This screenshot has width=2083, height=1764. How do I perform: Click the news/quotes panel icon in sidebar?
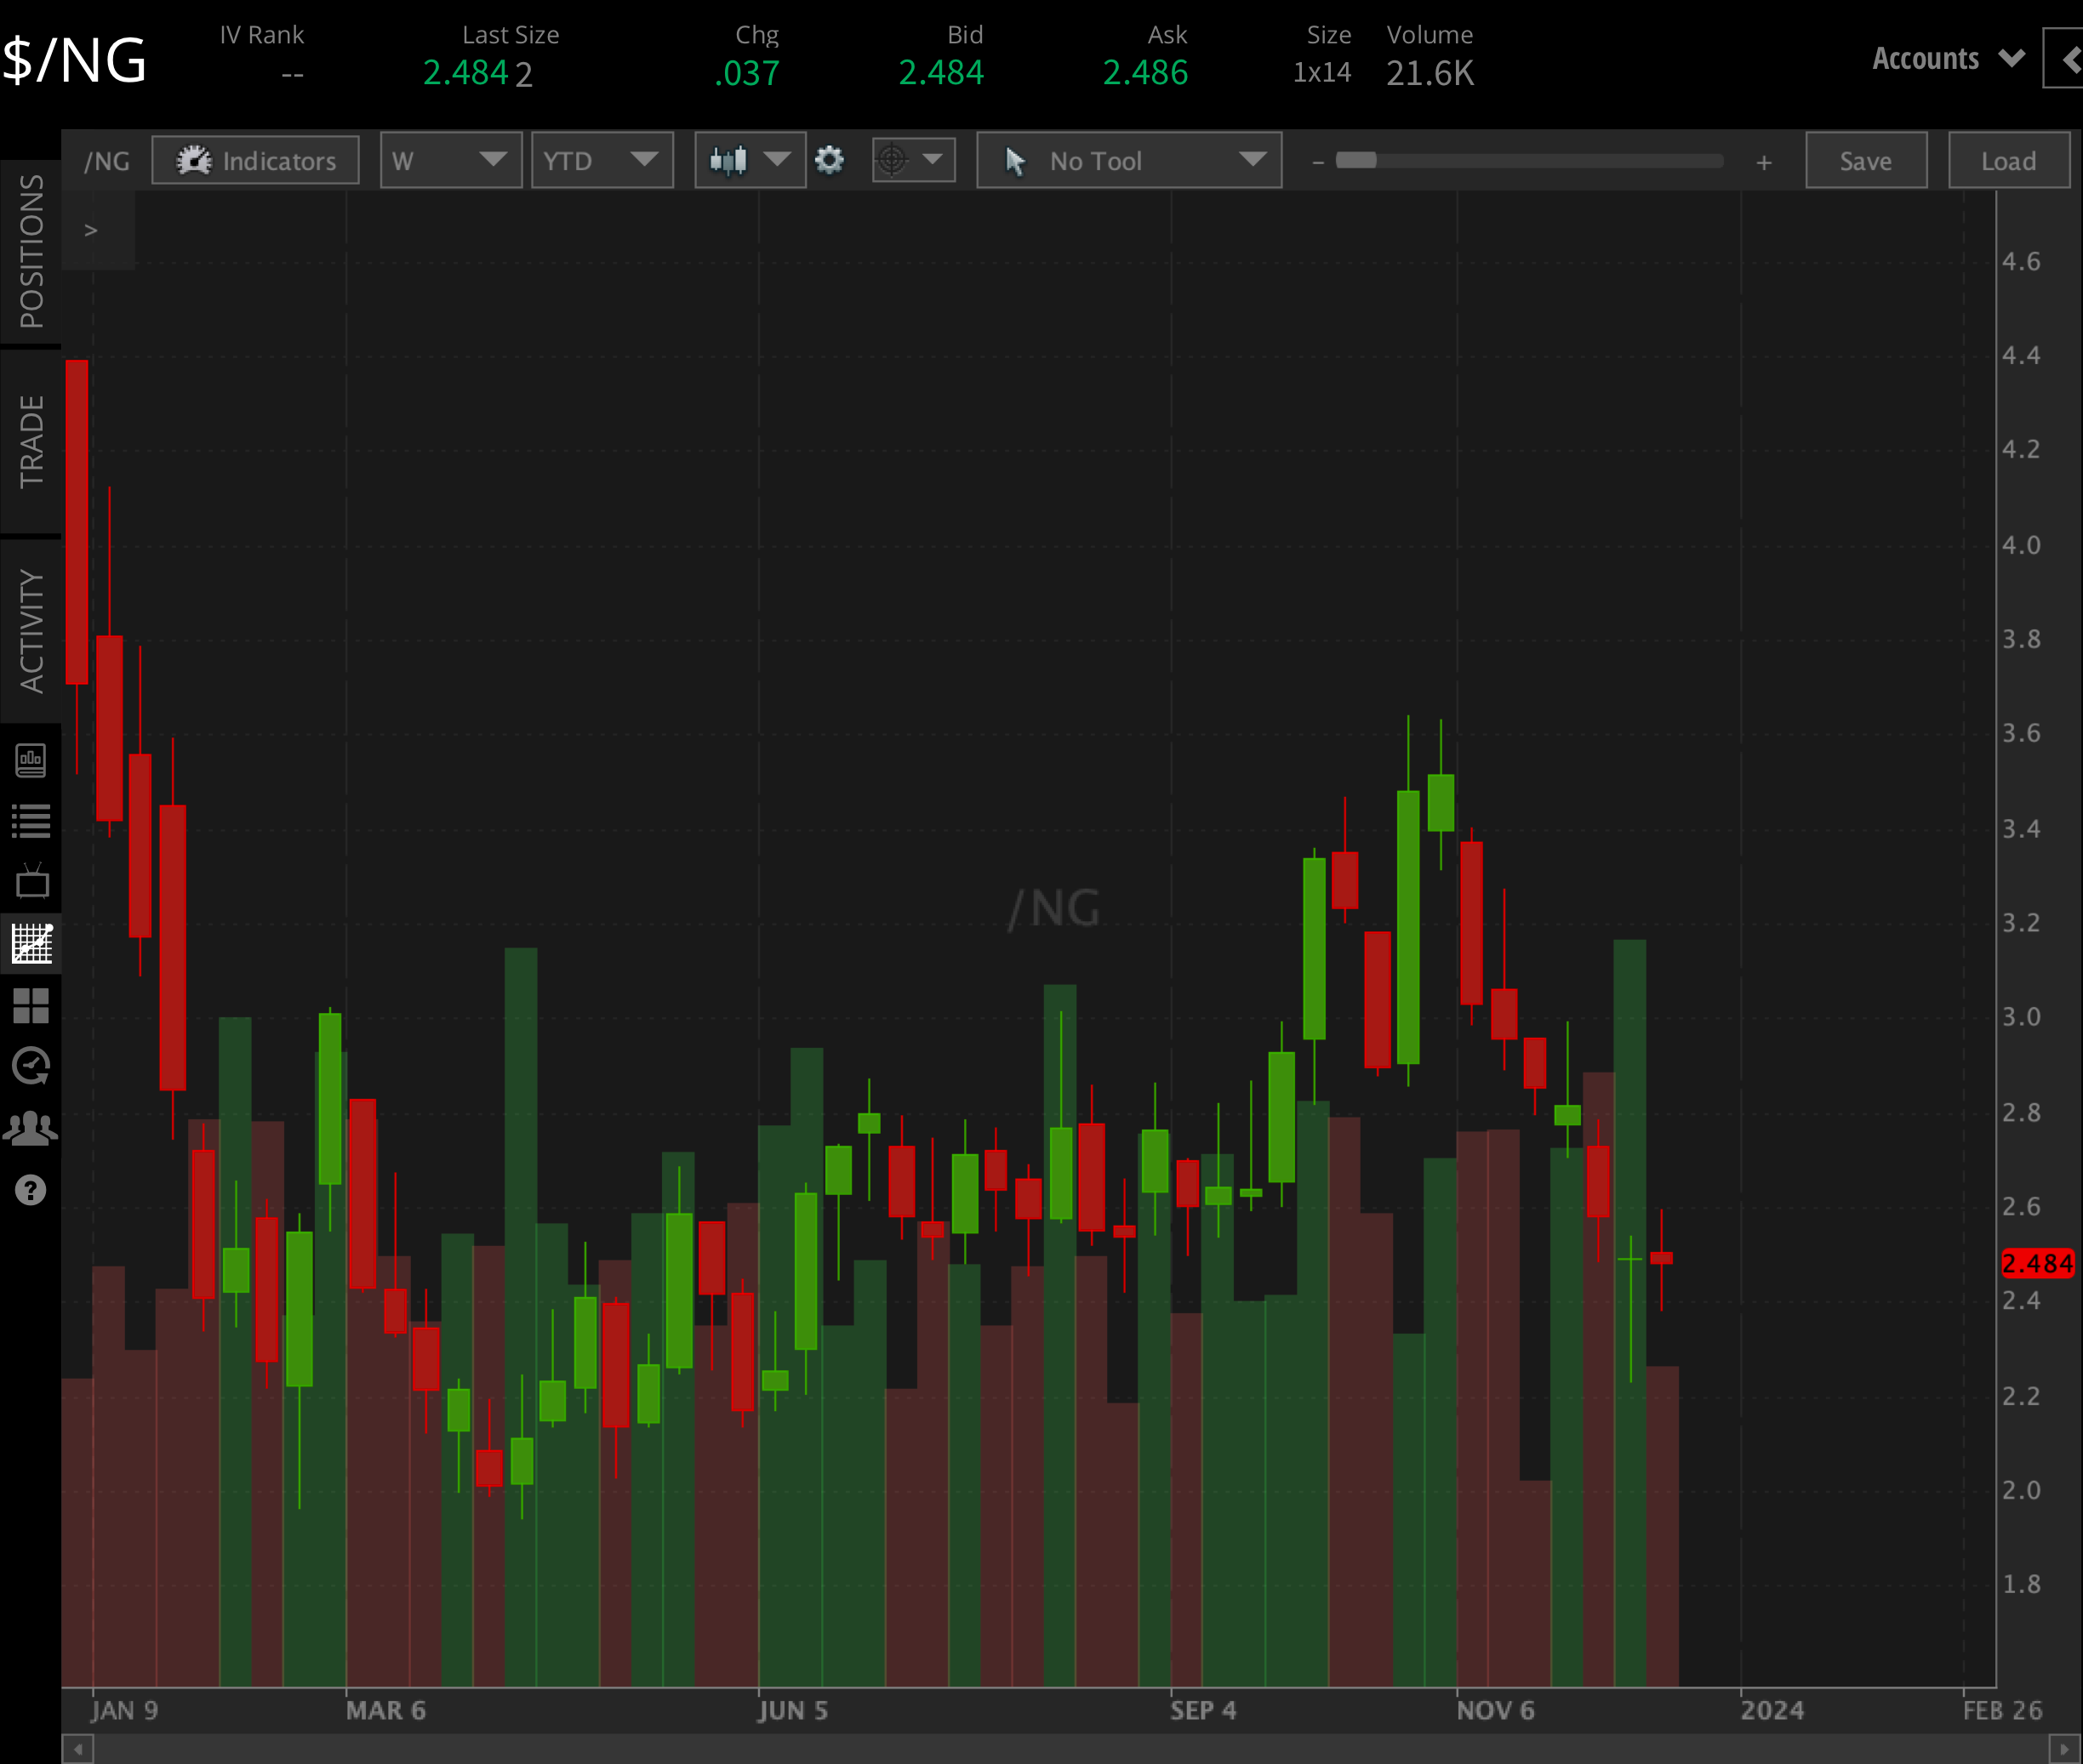tap(31, 760)
